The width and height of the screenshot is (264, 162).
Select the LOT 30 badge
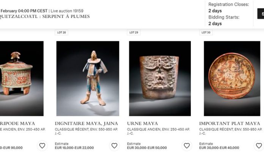pos(206,33)
